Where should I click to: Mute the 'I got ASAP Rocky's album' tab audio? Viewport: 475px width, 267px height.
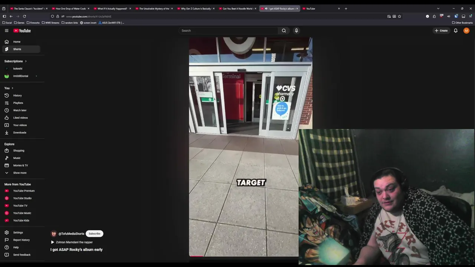[x=266, y=9]
